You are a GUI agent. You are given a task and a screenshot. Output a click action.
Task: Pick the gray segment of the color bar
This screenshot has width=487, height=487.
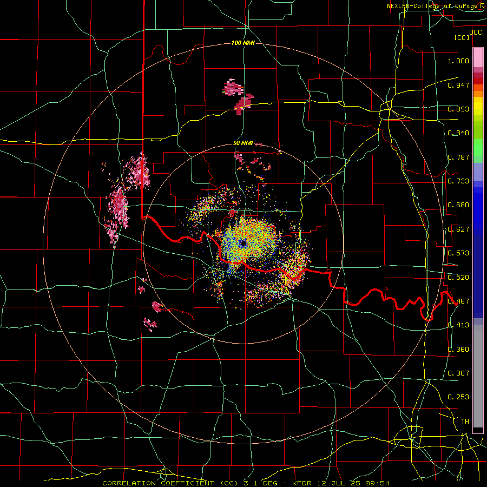[478, 379]
